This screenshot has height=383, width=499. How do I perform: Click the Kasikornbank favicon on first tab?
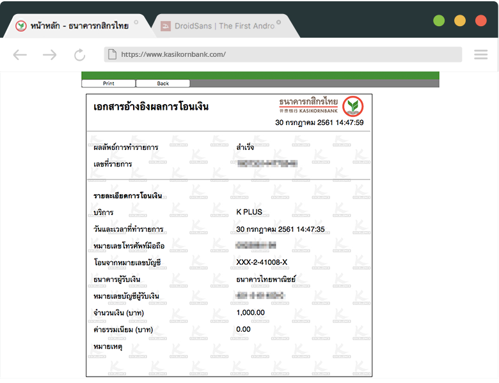pos(21,26)
